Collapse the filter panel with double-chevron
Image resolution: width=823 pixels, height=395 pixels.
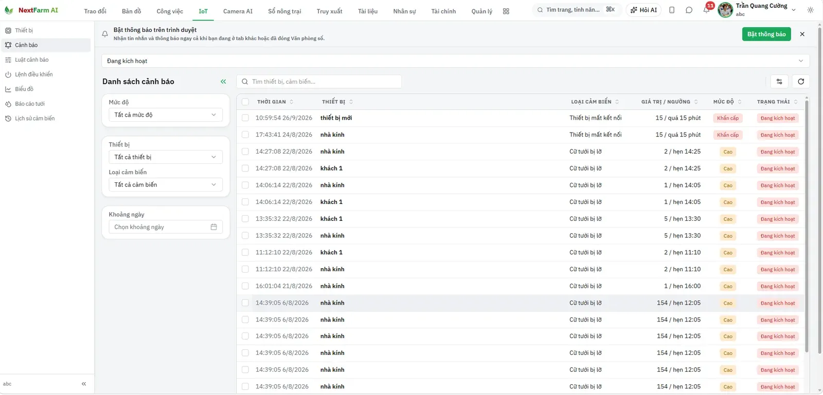tap(223, 82)
